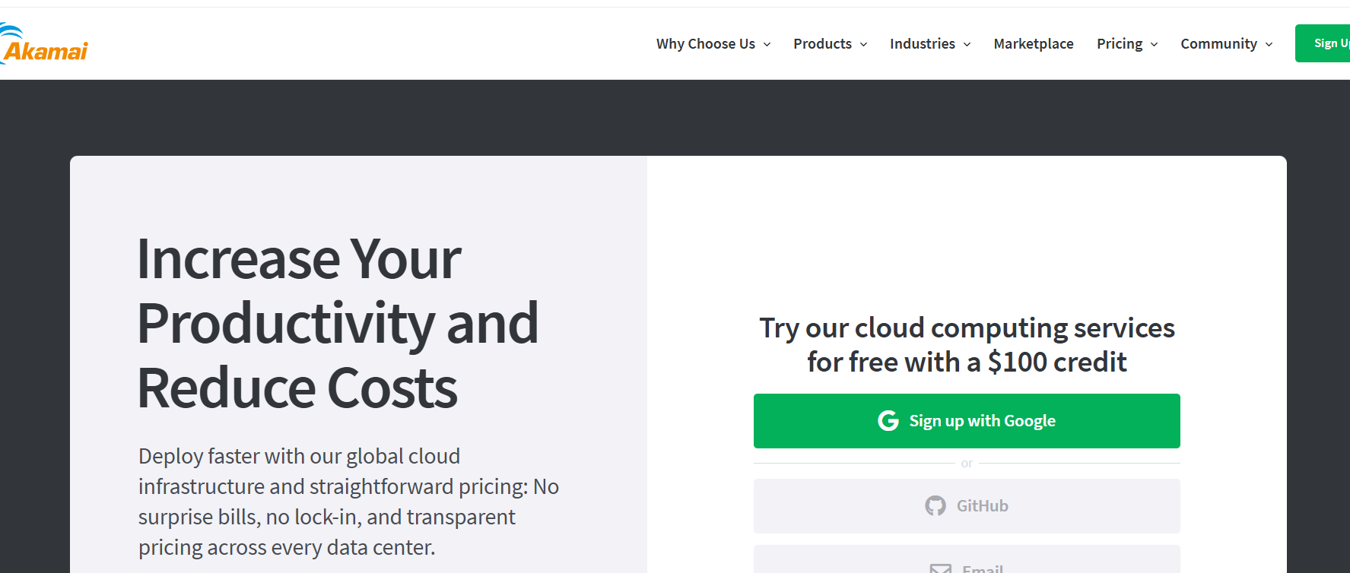The height and width of the screenshot is (573, 1350).
Task: Click the chevron beside Pricing
Action: (1154, 45)
